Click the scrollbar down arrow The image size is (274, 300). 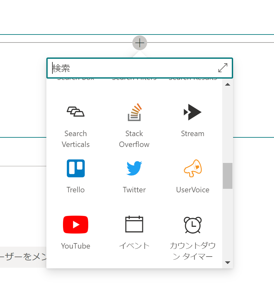point(228,263)
